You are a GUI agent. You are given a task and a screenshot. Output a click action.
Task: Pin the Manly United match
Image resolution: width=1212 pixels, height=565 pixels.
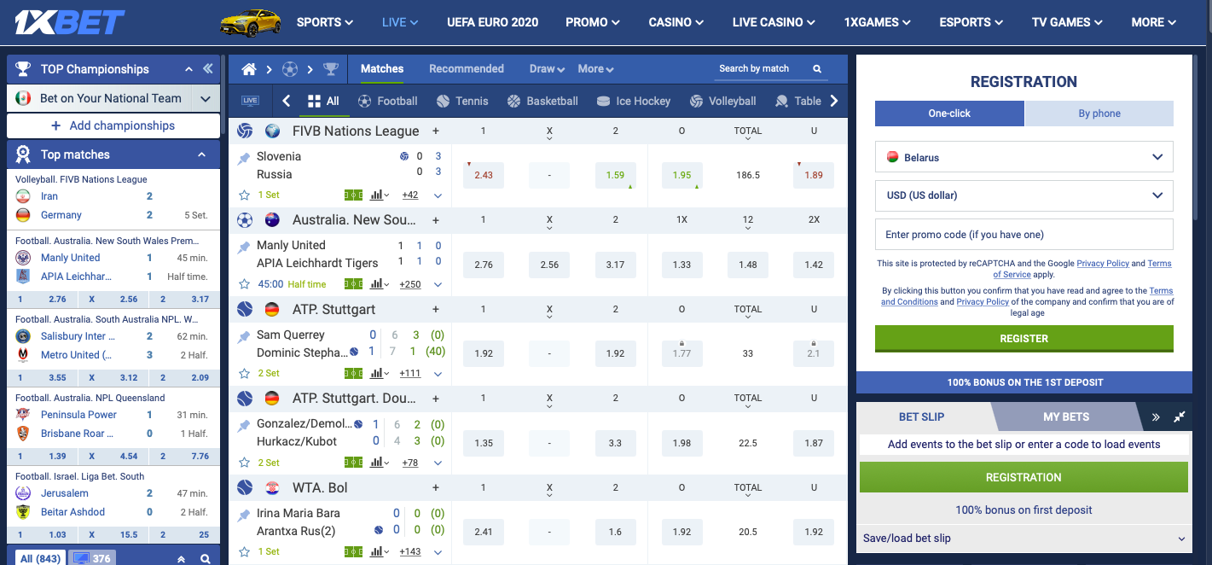pos(244,247)
